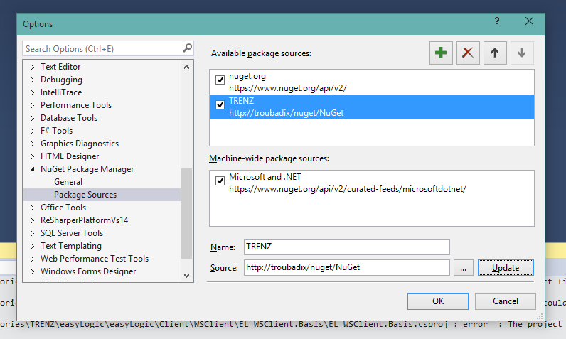Close the Options dialog with the X

click(529, 21)
